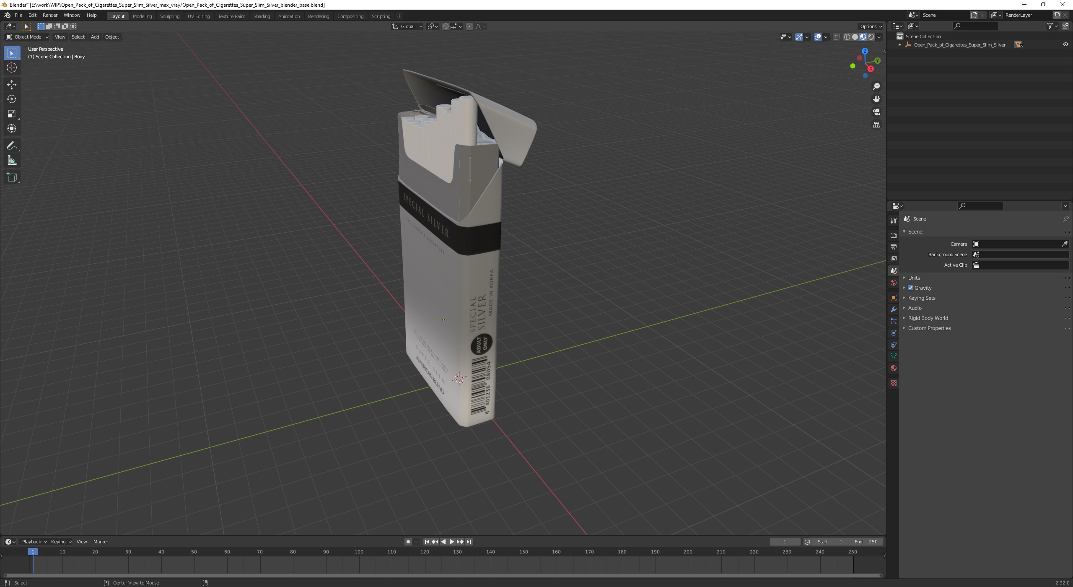Select the Measure tool
Screen dimensions: 1073x587
[12, 161]
